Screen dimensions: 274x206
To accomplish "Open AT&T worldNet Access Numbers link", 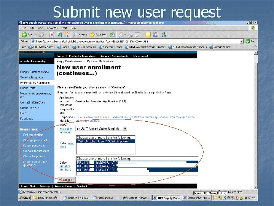I will 145,47.
